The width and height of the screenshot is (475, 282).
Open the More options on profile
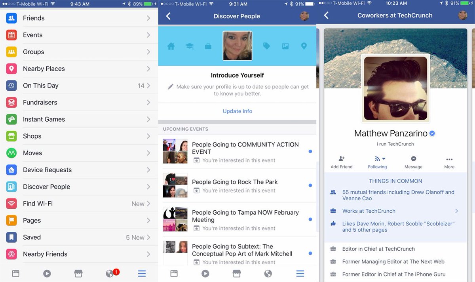(x=449, y=162)
